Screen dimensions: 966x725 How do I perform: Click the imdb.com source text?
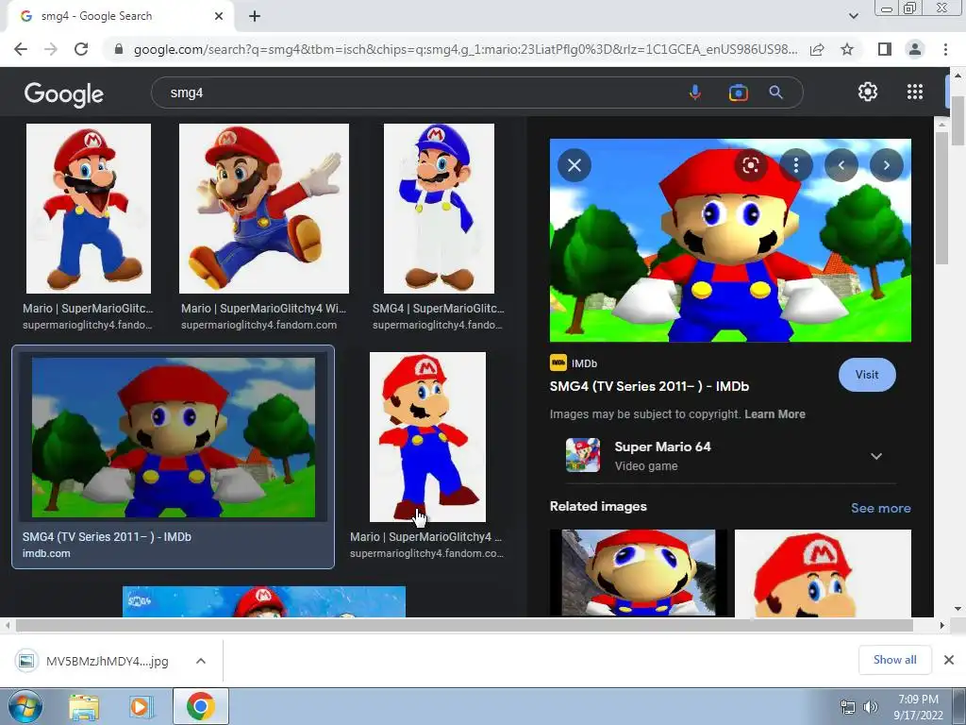click(x=46, y=553)
